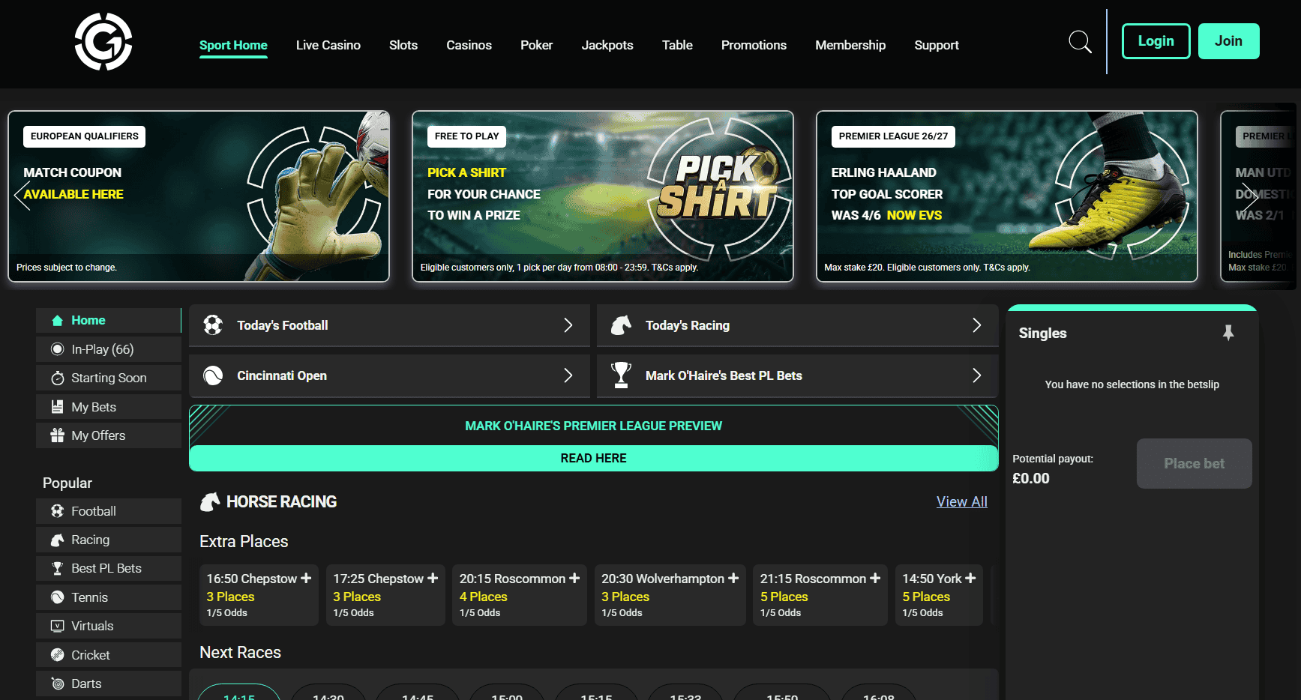
Task: Open Membership in the top navigation
Action: coord(850,45)
